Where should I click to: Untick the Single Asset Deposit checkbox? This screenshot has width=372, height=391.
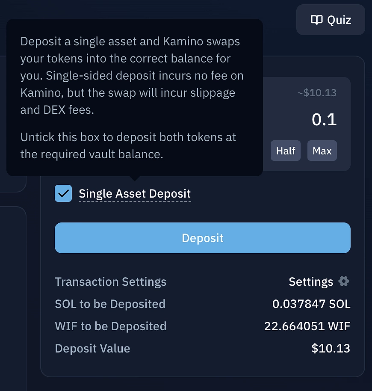click(63, 193)
